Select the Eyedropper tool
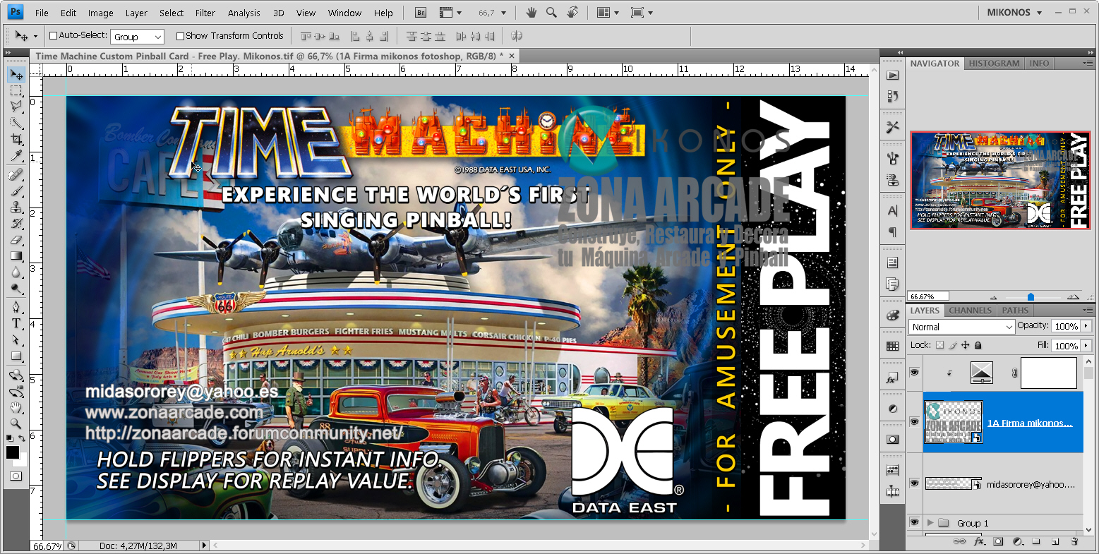The width and height of the screenshot is (1099, 554). 16,156
